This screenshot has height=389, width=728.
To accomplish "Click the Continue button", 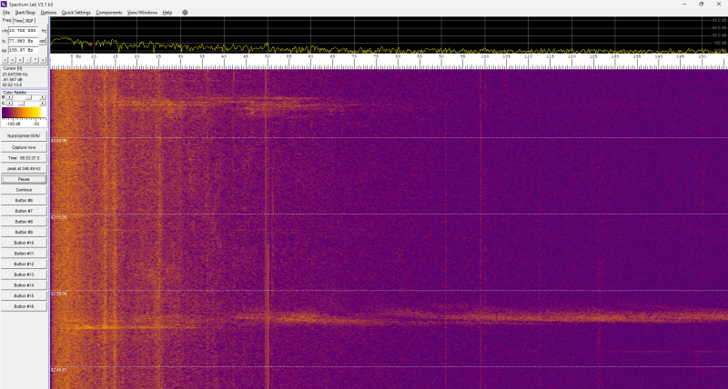I will [x=24, y=190].
